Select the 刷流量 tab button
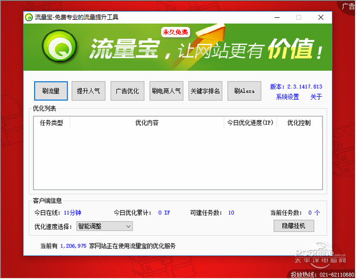Viewport: 356px width, 279px height. coord(51,91)
